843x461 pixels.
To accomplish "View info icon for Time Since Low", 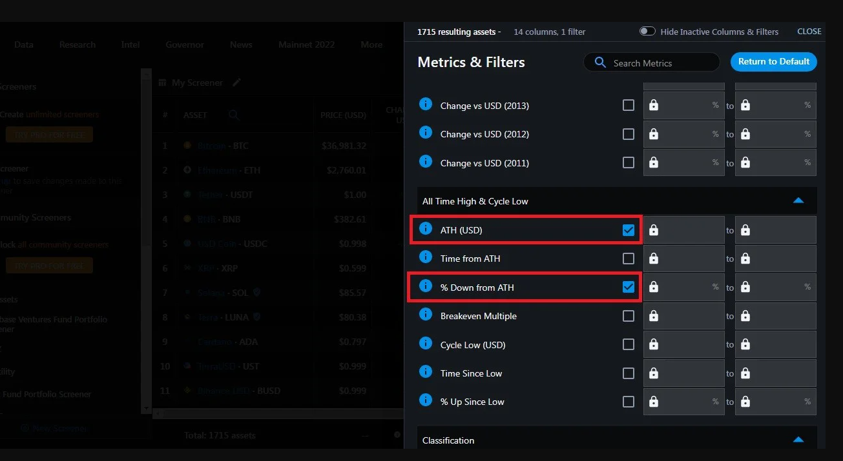I will (425, 372).
